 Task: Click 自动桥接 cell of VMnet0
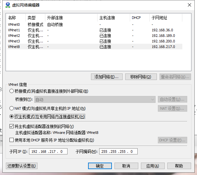coord(55,24)
